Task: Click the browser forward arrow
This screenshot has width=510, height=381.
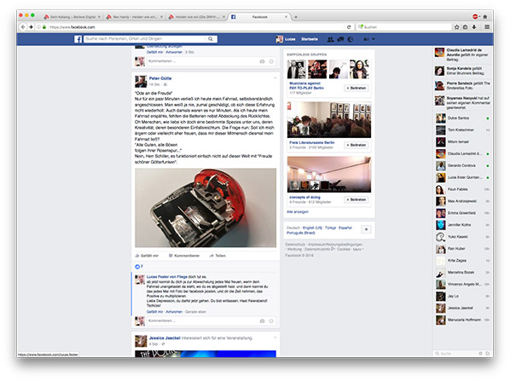Action: coord(31,27)
